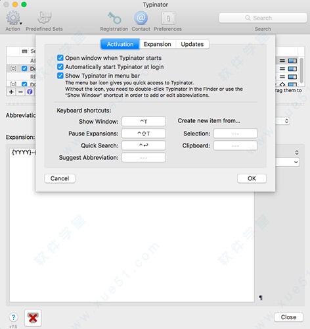Click the Contact @ icon
Viewport: 310px width, 329px height.
point(141,18)
